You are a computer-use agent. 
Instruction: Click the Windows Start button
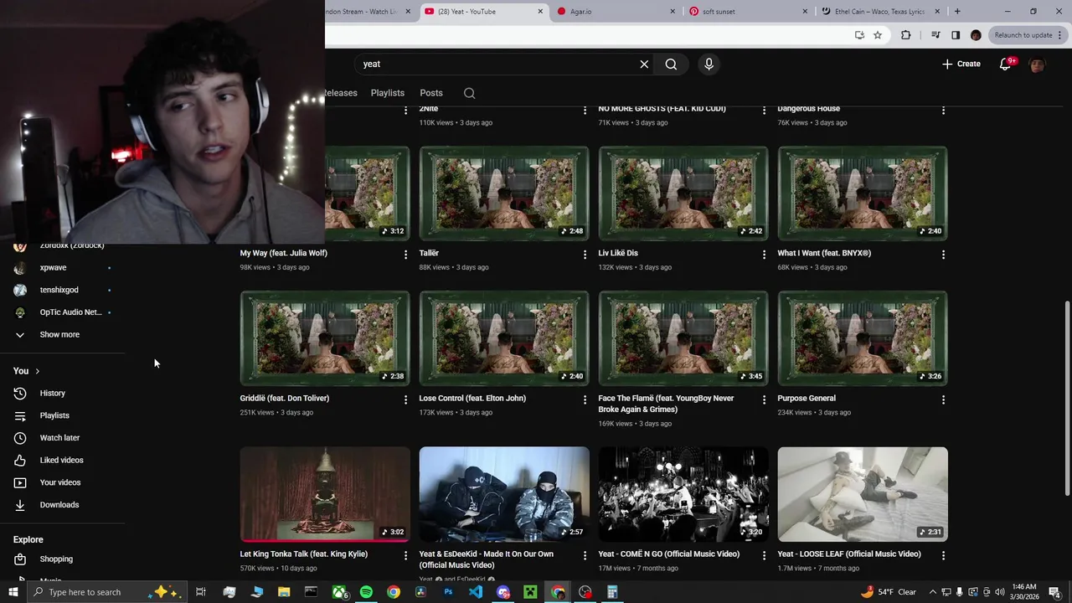tap(13, 592)
